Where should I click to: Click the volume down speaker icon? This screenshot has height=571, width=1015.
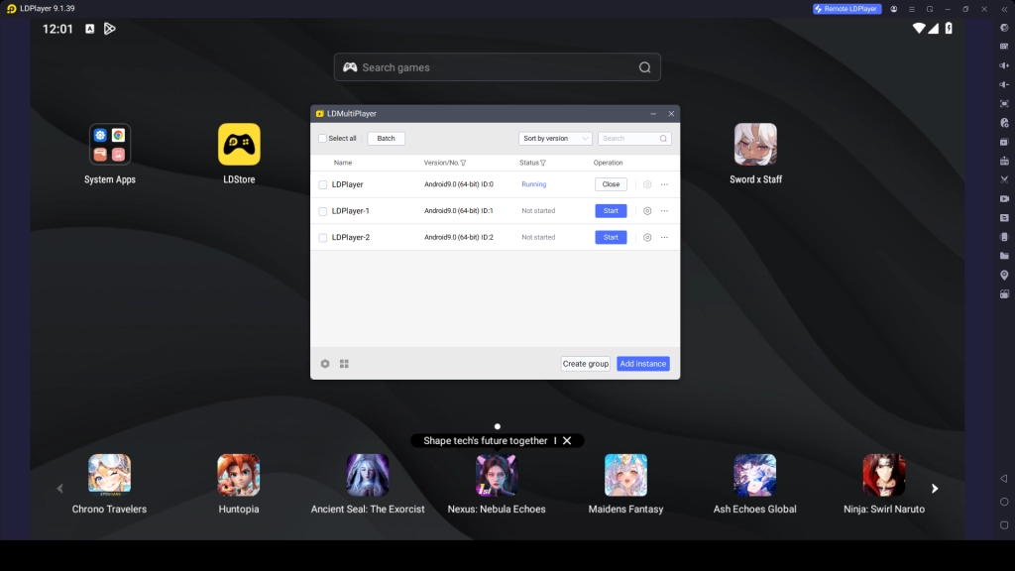point(1004,85)
